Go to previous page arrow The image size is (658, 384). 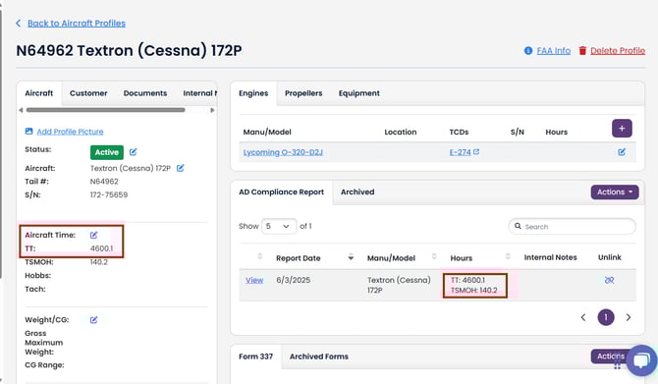(583, 317)
